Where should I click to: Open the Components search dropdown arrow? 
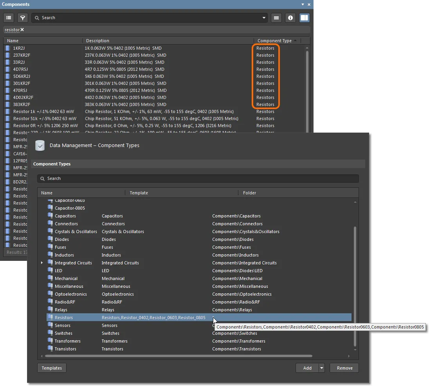click(264, 18)
